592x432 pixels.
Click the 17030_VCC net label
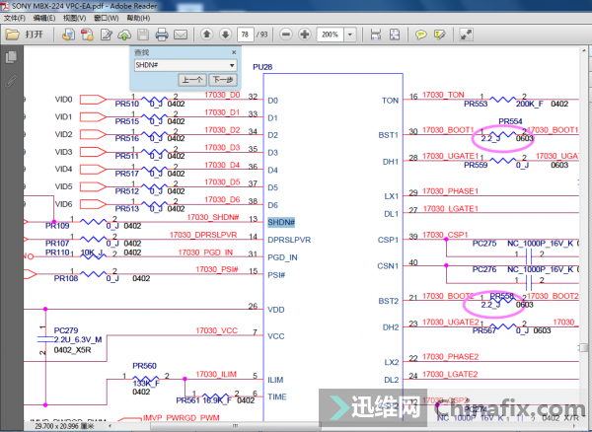(x=216, y=330)
